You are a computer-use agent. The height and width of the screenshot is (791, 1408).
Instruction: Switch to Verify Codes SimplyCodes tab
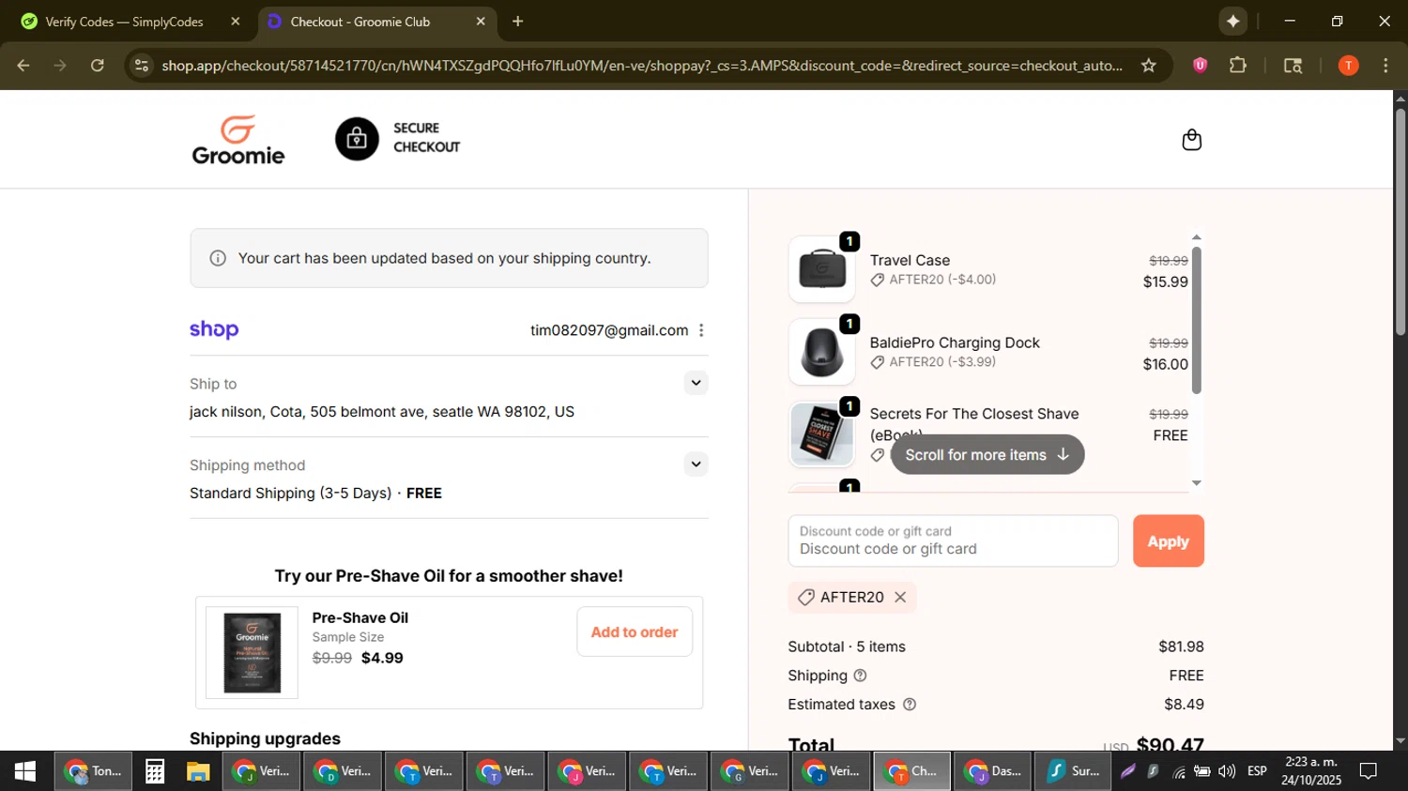pyautogui.click(x=124, y=22)
